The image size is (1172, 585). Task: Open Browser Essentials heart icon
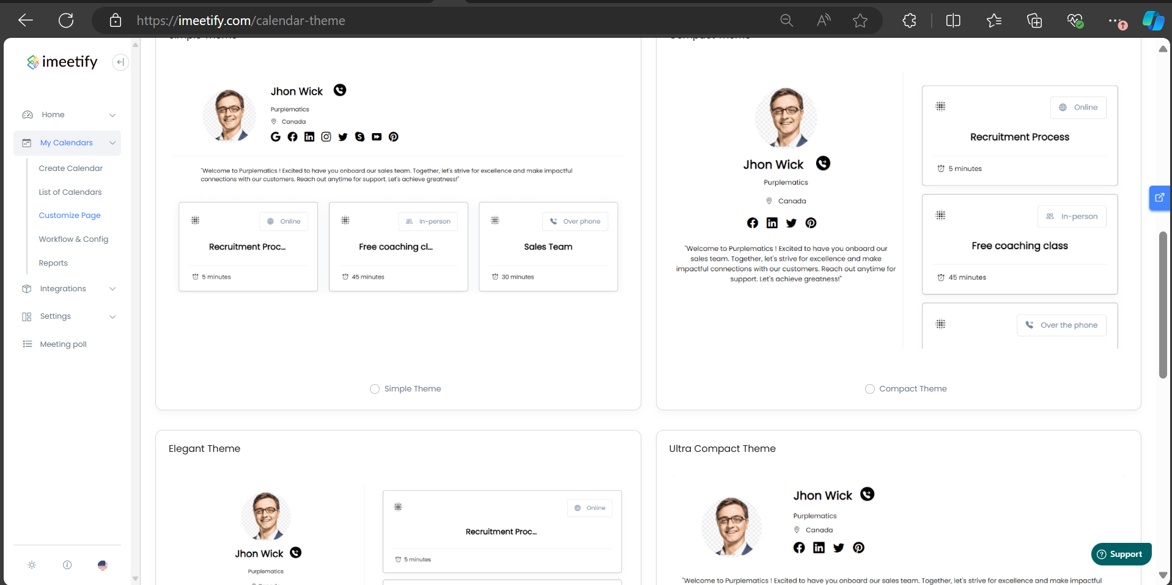click(x=1075, y=21)
